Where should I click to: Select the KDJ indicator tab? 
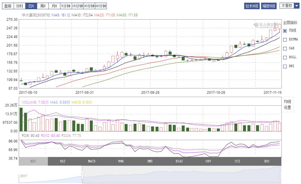(62, 161)
